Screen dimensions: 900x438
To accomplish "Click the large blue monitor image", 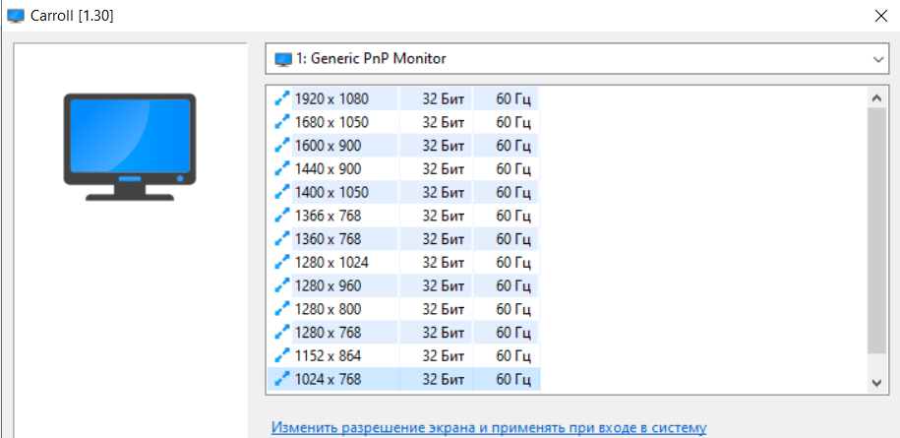I will (130, 147).
